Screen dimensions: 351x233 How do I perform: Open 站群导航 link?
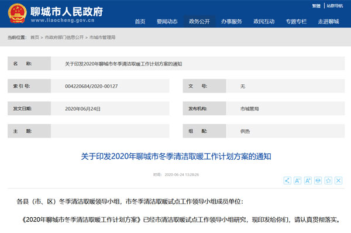(x=335, y=6)
